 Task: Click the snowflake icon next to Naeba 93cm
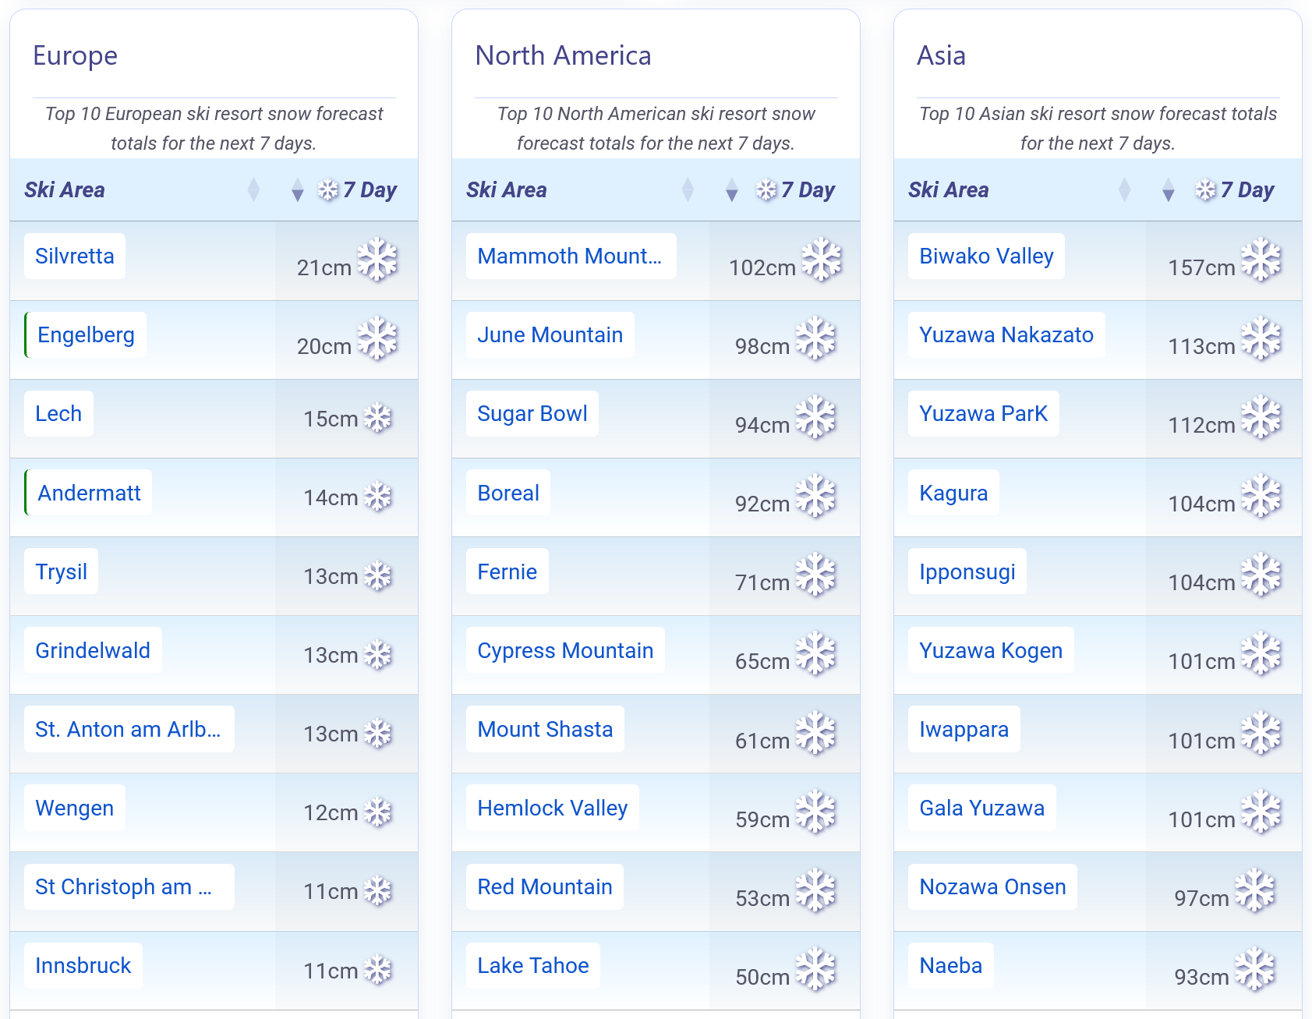(x=1254, y=969)
